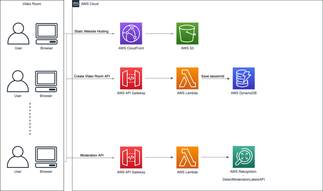Click the AWS CloudFront icon
Image resolution: width=323 pixels, height=191 pixels.
tap(131, 33)
